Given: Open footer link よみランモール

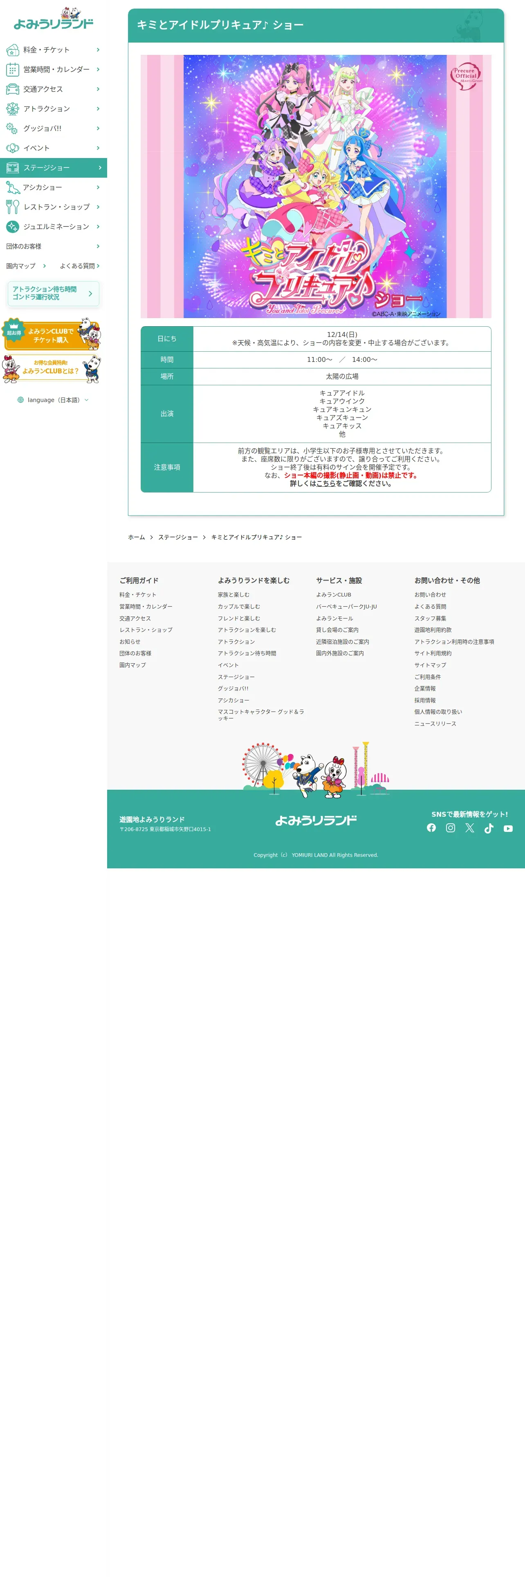Looking at the screenshot, I should point(334,618).
